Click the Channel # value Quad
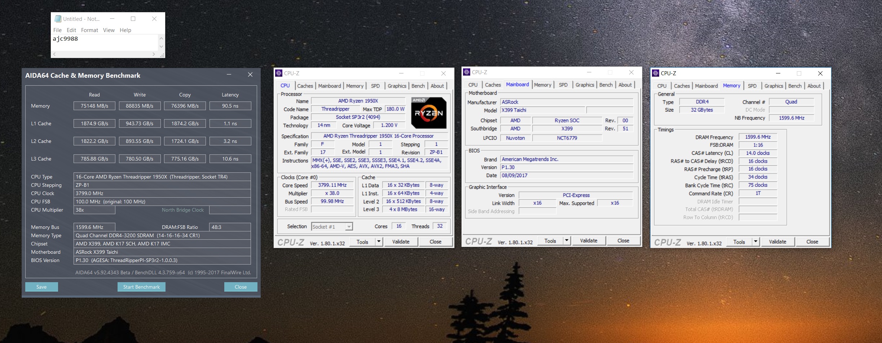882x343 pixels. [x=791, y=102]
